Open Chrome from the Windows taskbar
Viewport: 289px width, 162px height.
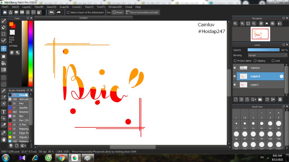coord(62,158)
